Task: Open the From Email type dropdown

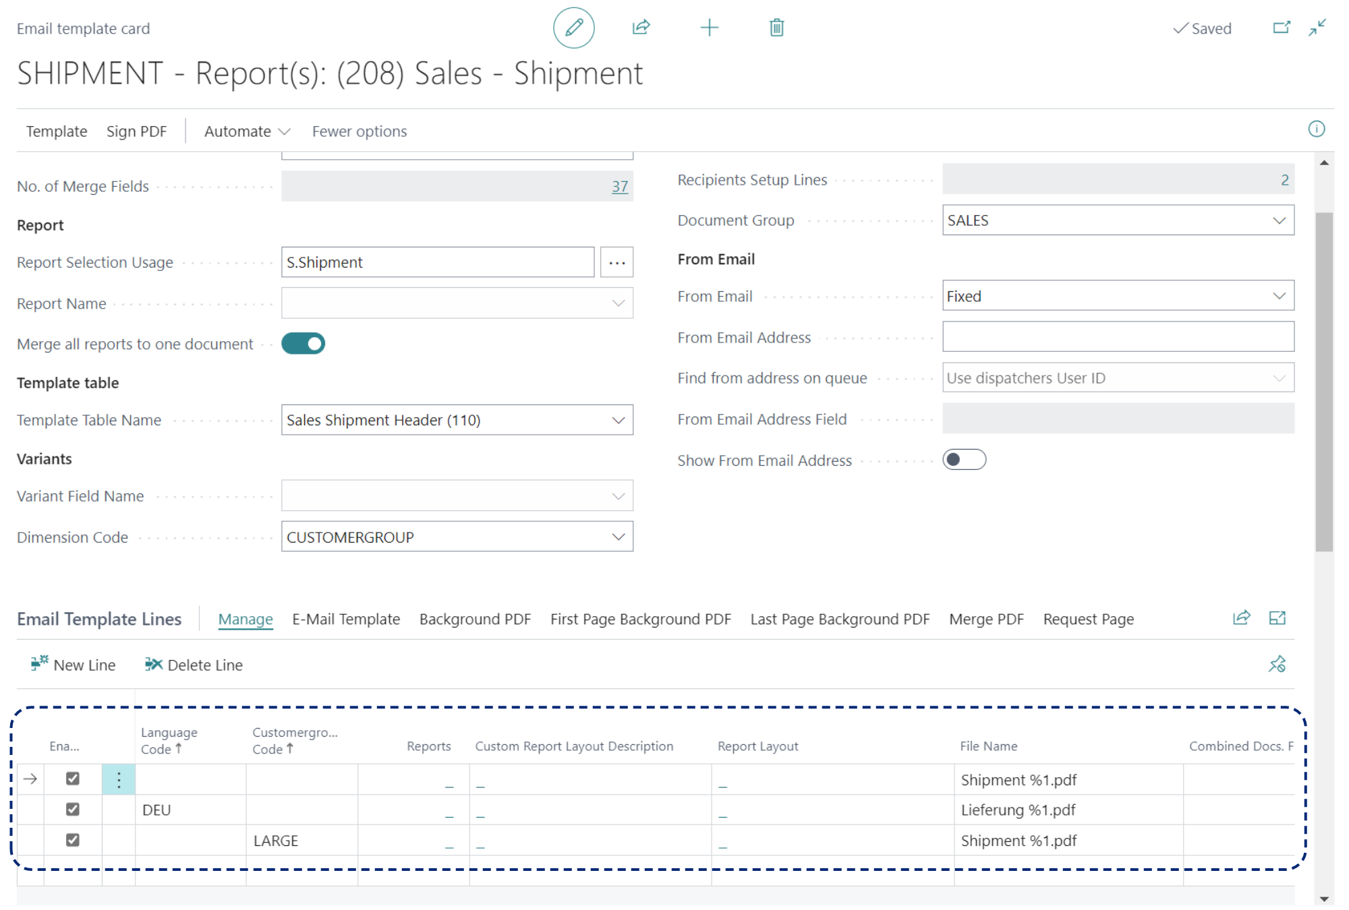Action: [1279, 296]
